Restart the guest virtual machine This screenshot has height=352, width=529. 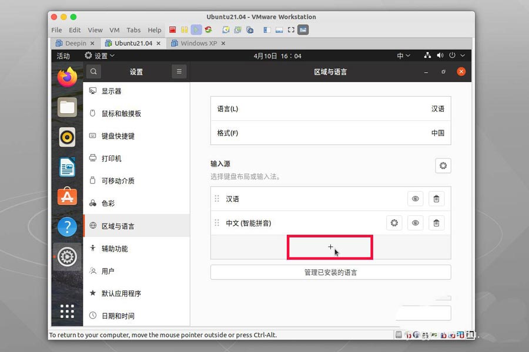pyautogui.click(x=207, y=29)
